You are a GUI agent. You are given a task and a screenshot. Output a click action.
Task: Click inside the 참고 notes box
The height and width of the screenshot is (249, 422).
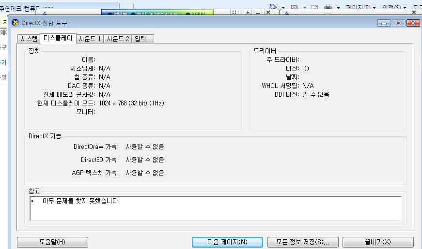tap(215, 208)
